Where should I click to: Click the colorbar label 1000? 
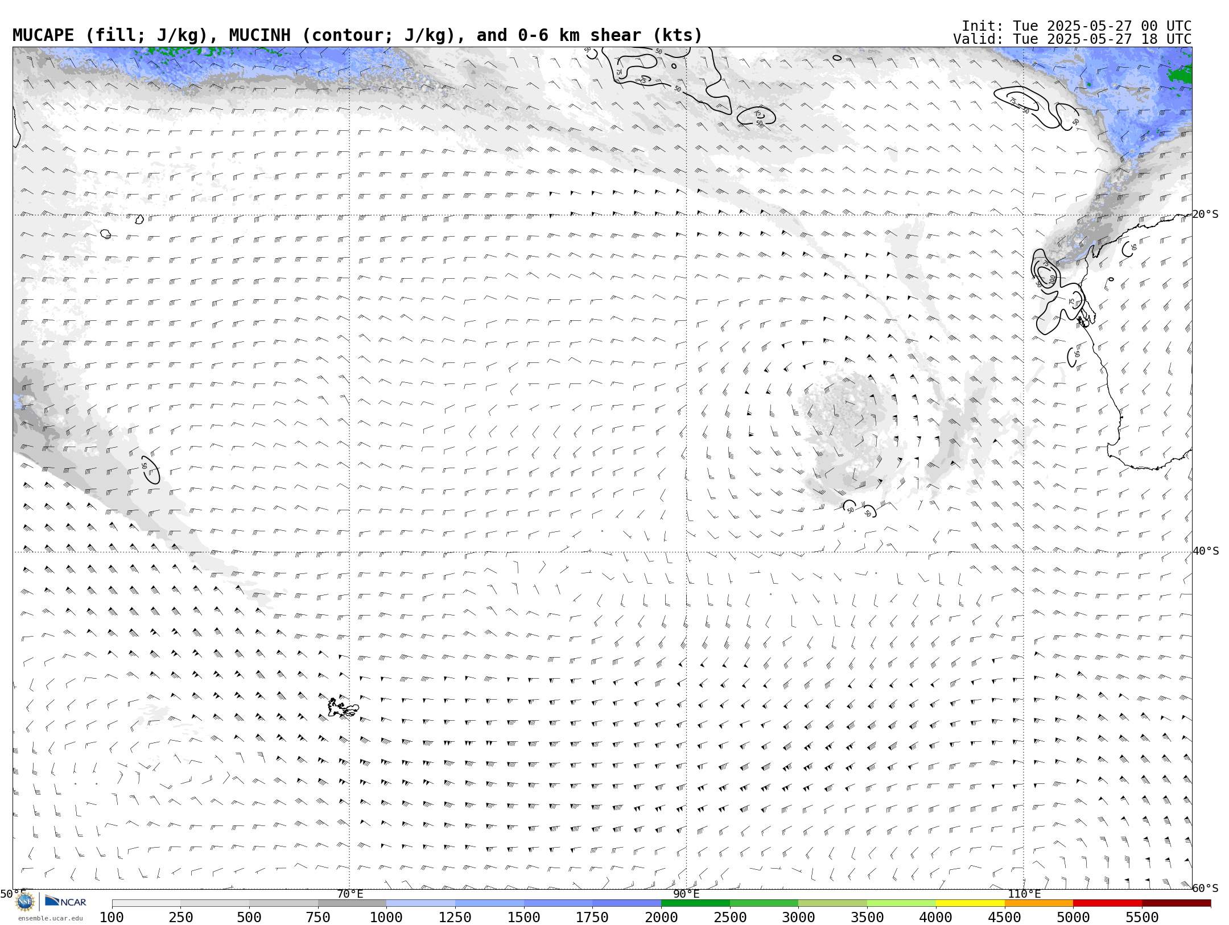[x=386, y=918]
